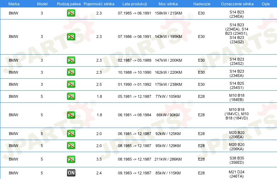
Task: Select the production years 02.1987 -> 05.1989
Action: pos(135,60)
